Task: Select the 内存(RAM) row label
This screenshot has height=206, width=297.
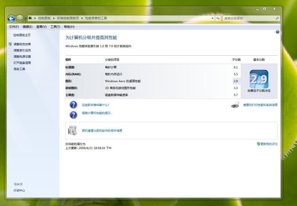Action: pos(73,74)
